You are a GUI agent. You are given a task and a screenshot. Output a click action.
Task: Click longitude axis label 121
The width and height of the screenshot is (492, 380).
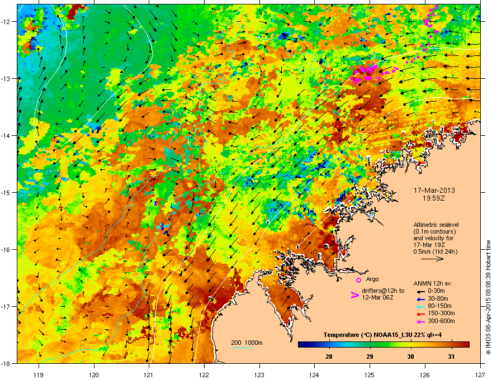coord(149,376)
